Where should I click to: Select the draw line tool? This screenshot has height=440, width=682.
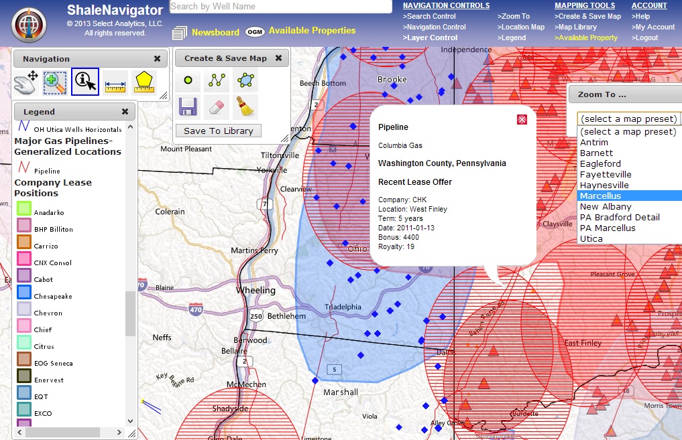click(x=217, y=80)
